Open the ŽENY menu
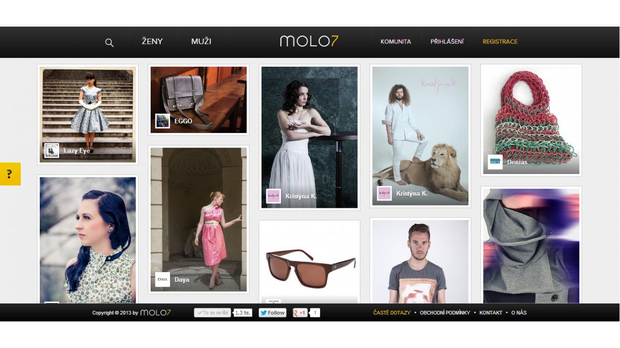 point(152,42)
